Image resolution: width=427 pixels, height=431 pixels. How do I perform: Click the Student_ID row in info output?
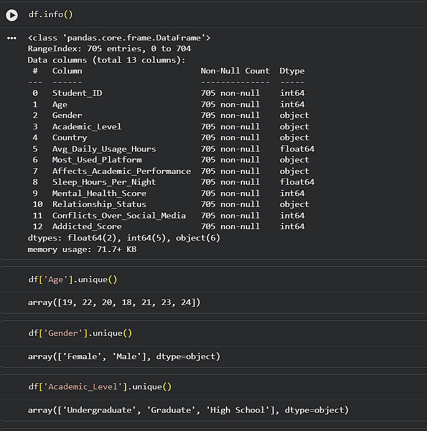click(77, 93)
